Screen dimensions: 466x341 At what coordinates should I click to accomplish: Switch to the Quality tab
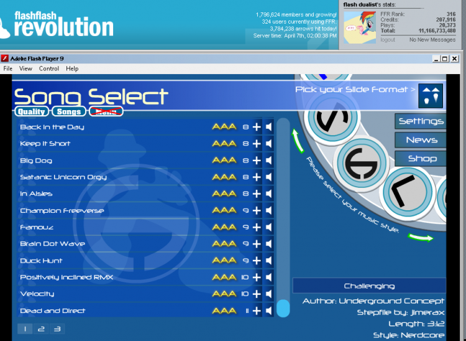[x=32, y=111]
